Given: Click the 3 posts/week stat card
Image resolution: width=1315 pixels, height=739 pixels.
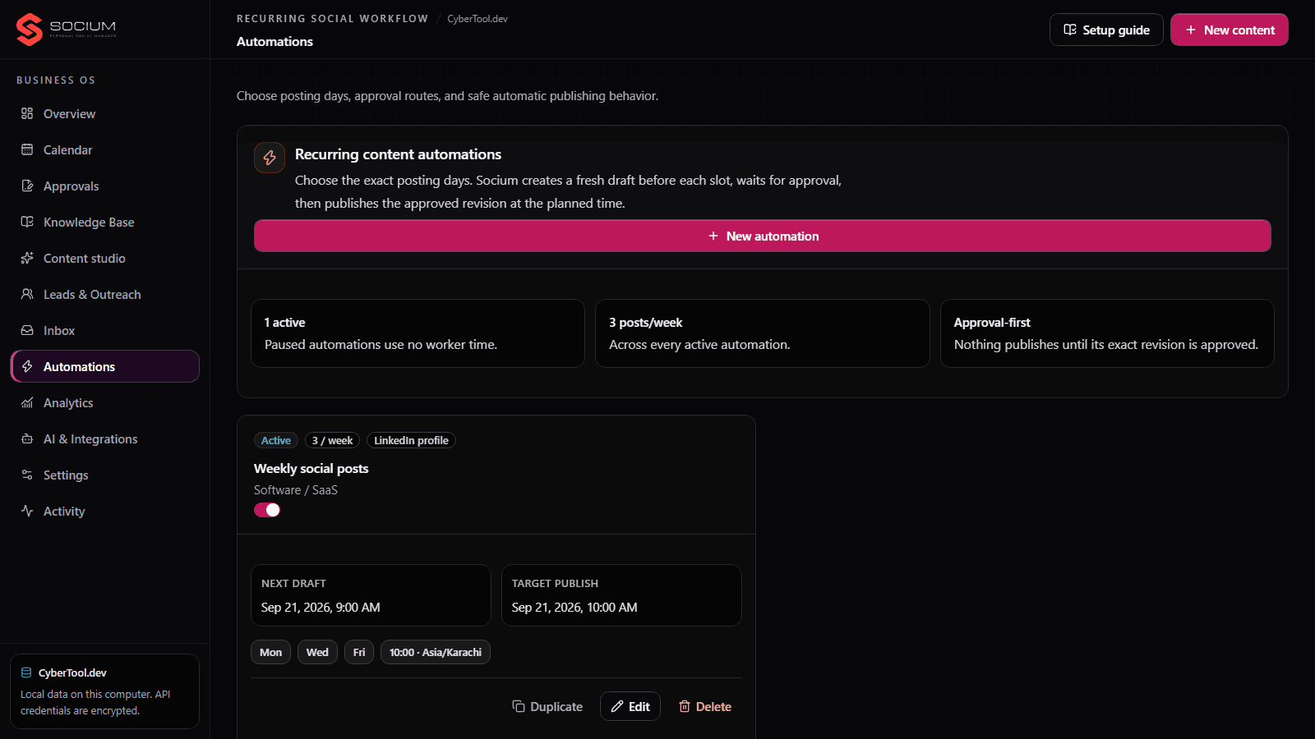Looking at the screenshot, I should tap(763, 333).
